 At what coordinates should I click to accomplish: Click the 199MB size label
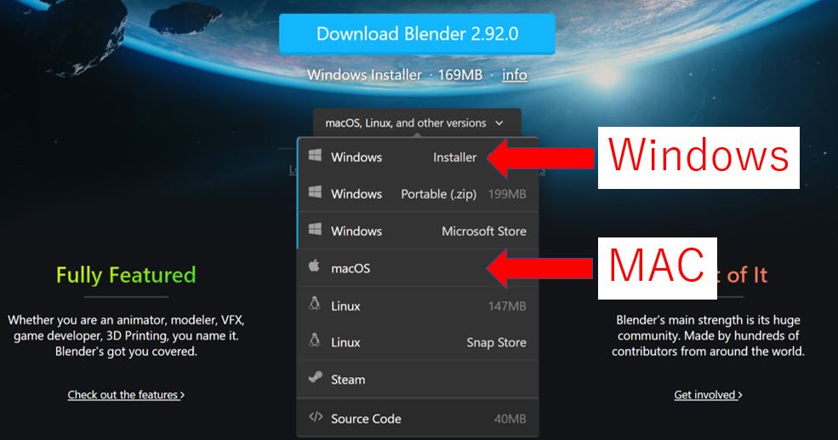tap(507, 194)
